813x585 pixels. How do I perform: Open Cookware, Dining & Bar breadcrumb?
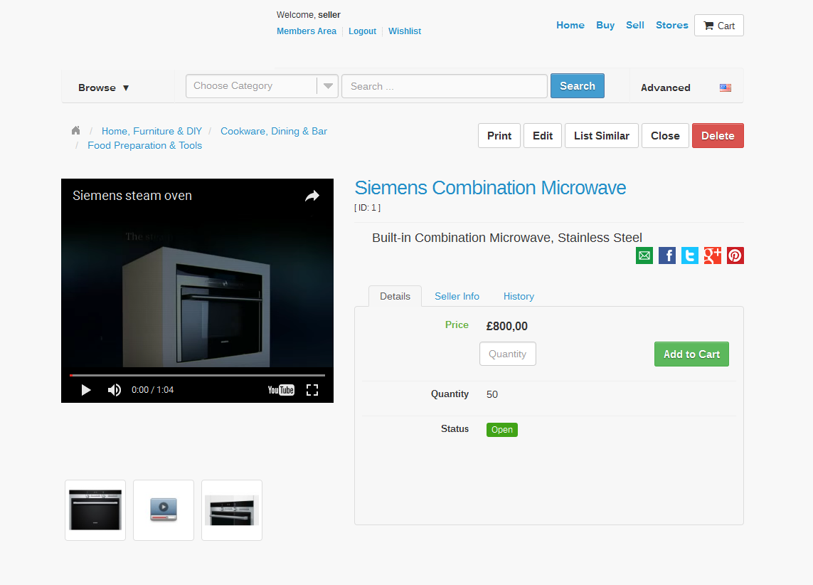pos(274,131)
